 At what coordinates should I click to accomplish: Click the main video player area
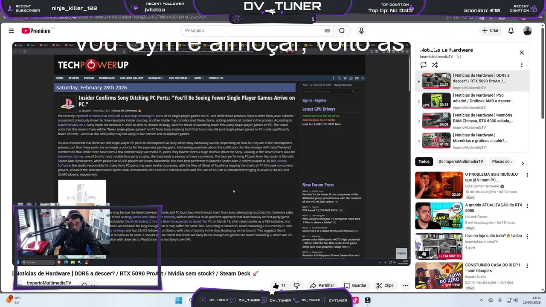click(211, 153)
